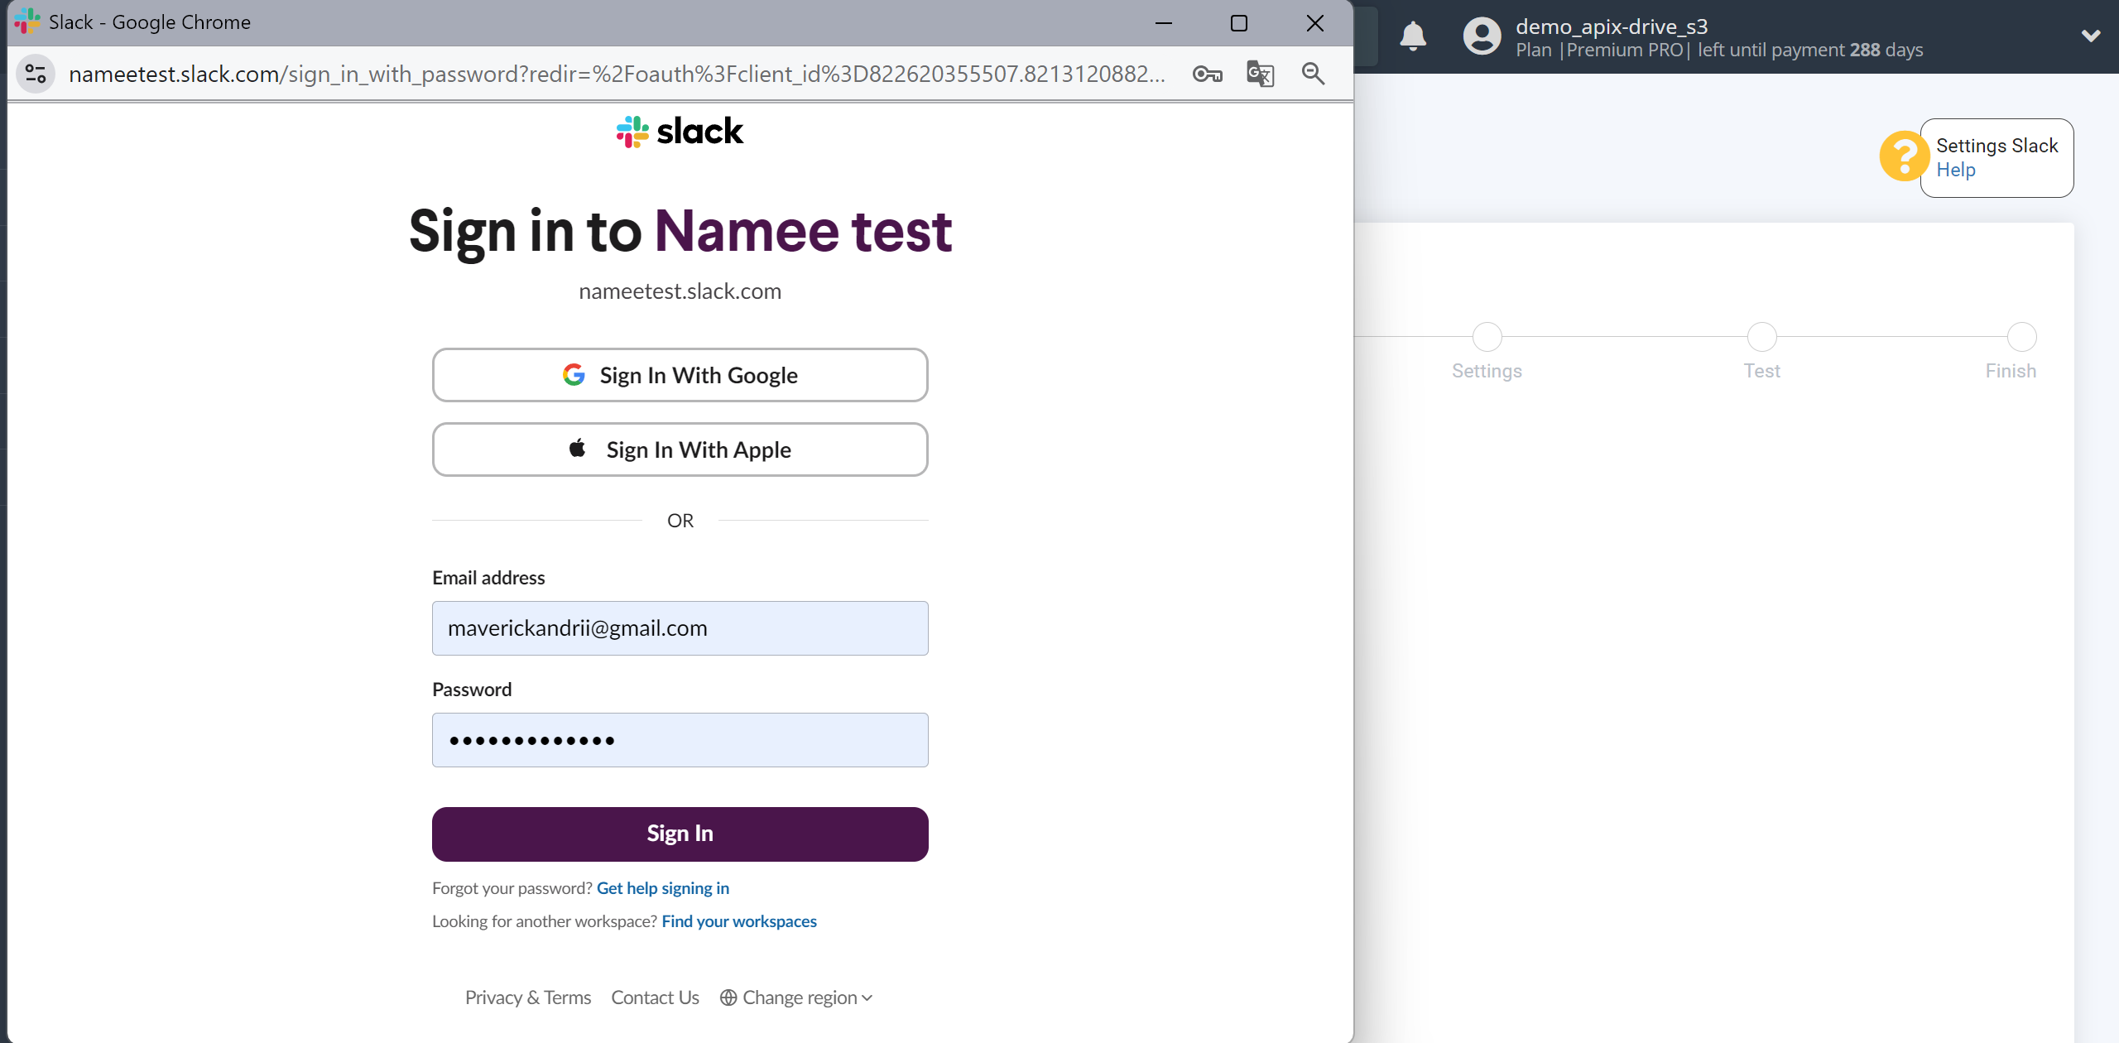Image resolution: width=2119 pixels, height=1043 pixels.
Task: Select Settings Slack menu option
Action: (1997, 145)
